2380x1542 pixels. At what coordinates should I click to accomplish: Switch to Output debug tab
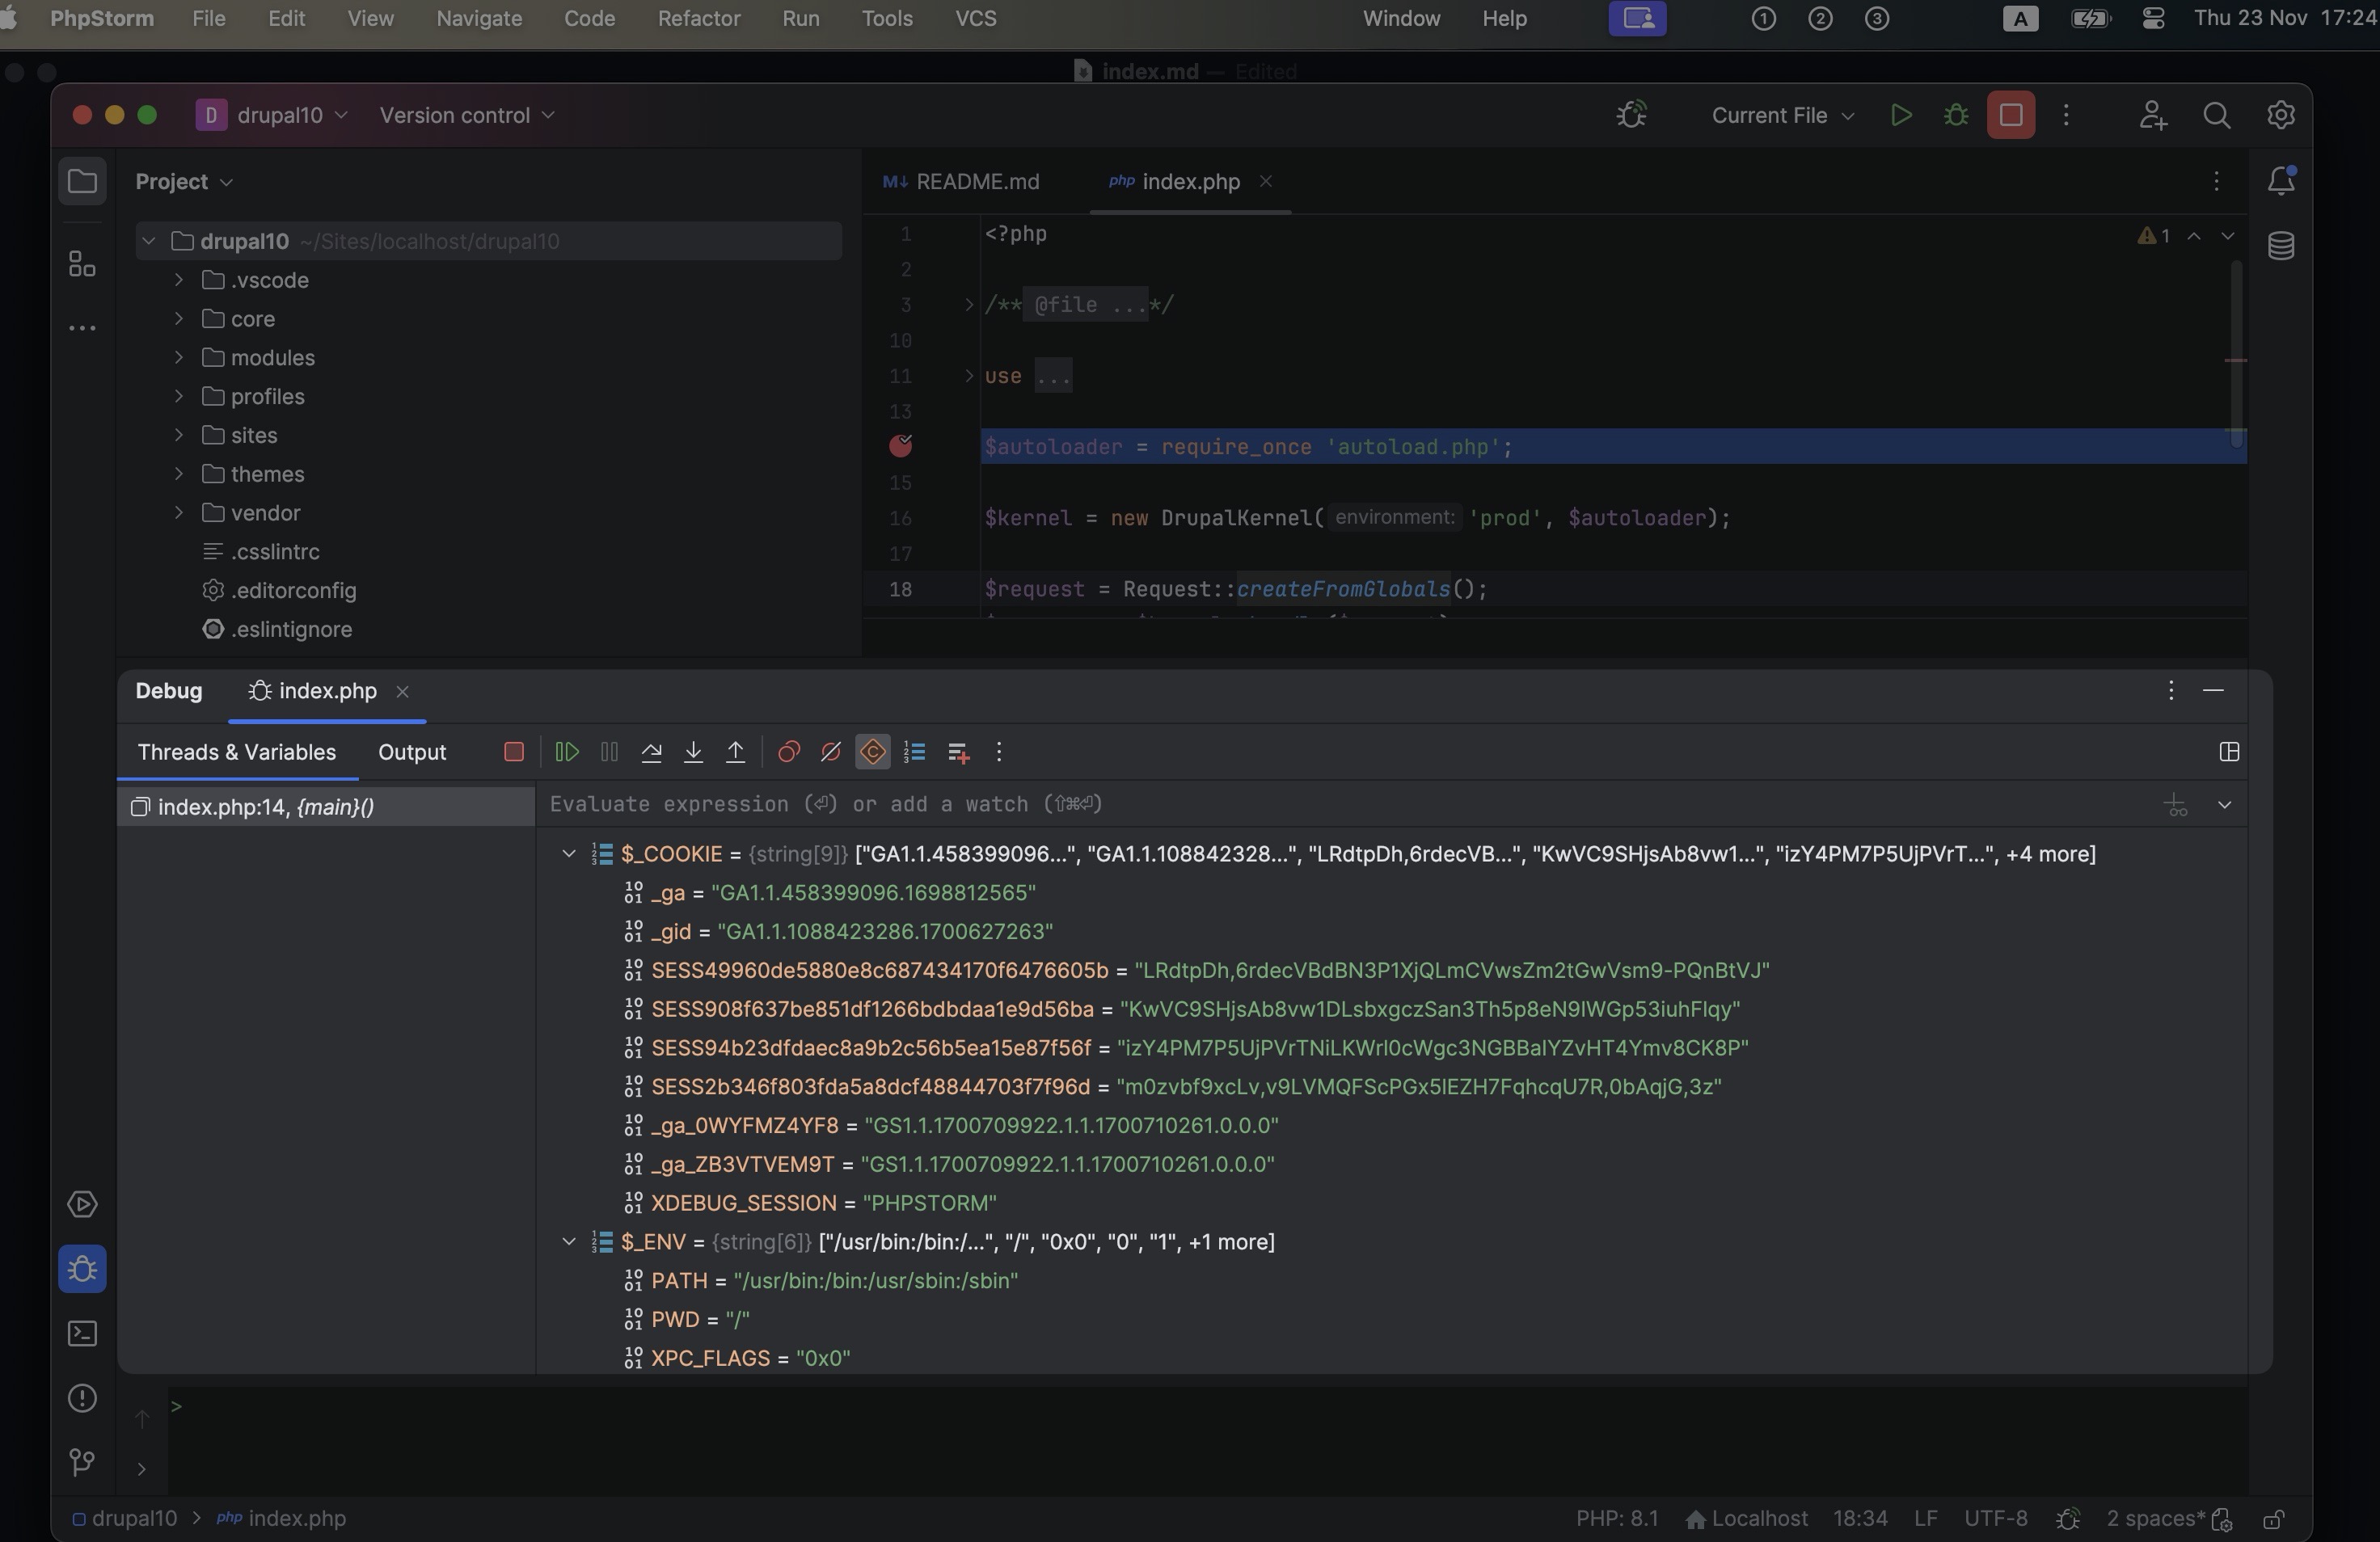click(412, 752)
